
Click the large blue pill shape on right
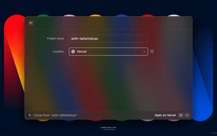203,85
